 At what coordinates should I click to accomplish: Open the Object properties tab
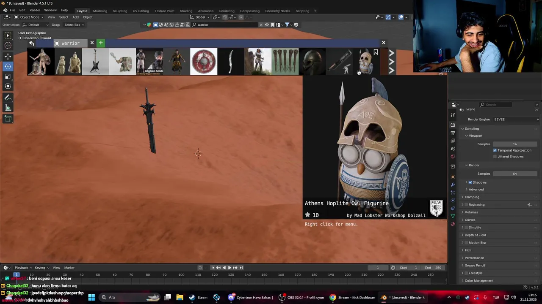(453, 176)
